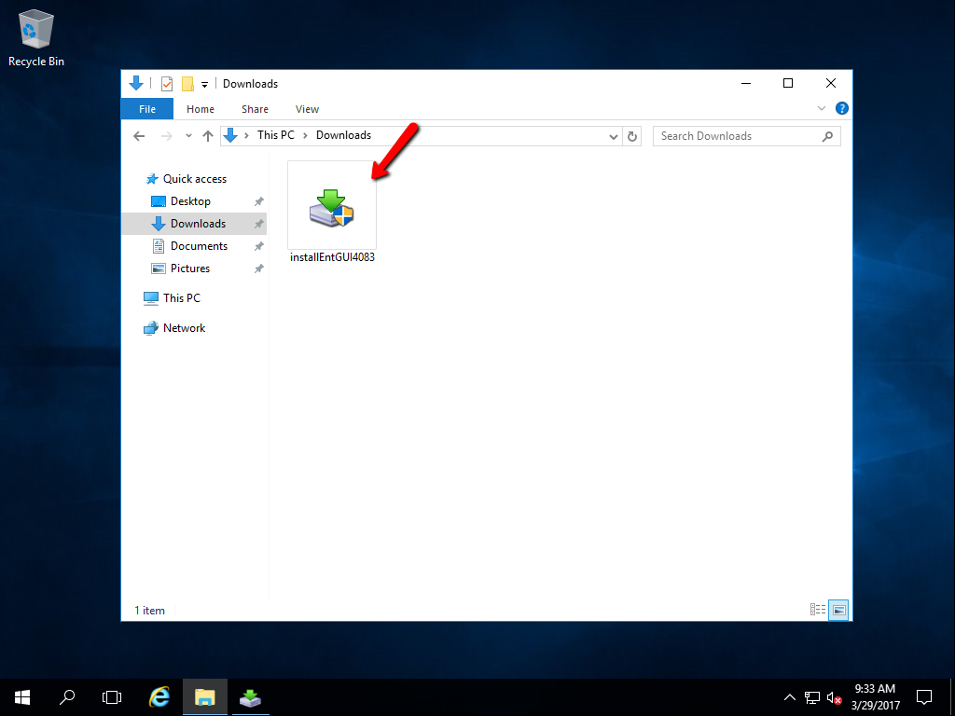Refresh the Downloads folder
The height and width of the screenshot is (716, 955).
click(632, 136)
